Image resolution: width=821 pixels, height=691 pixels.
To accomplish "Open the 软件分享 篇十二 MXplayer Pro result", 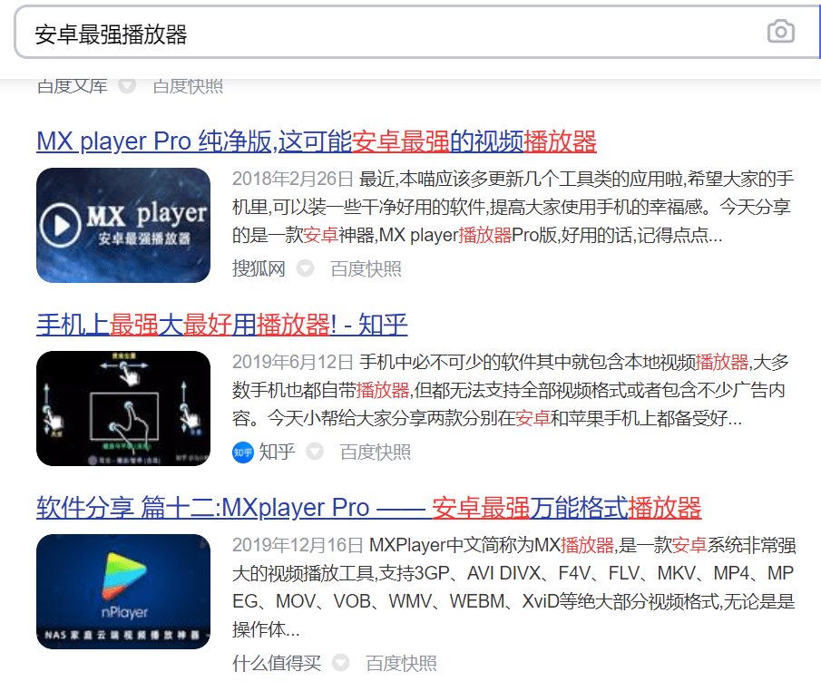I will [x=368, y=507].
